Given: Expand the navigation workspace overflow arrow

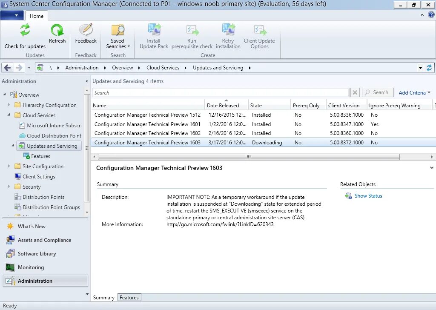Looking at the screenshot, I should (87, 294).
